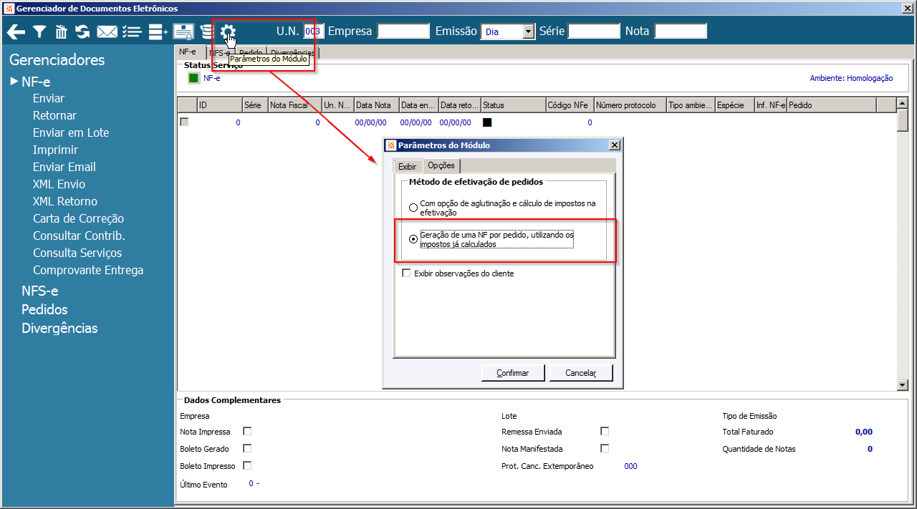Click the checklist icon in toolbar
This screenshot has width=917, height=509.
[x=132, y=31]
